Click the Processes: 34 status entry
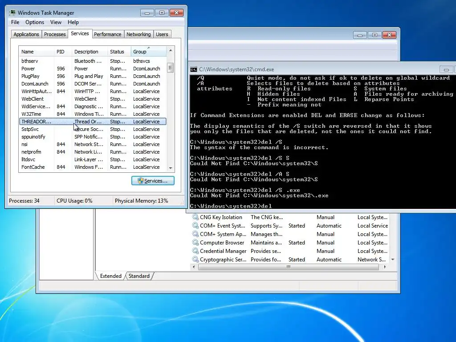Viewport: 456px width, 342px height. pos(24,201)
